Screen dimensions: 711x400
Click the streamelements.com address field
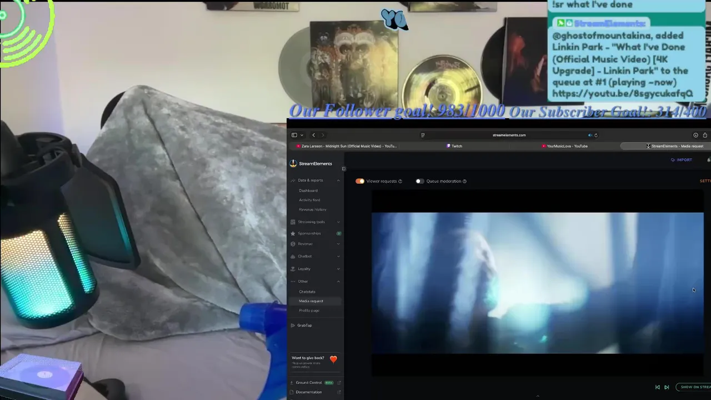[x=509, y=135]
